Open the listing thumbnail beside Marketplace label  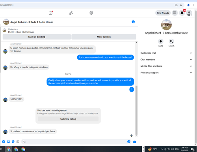[x=4, y=30]
